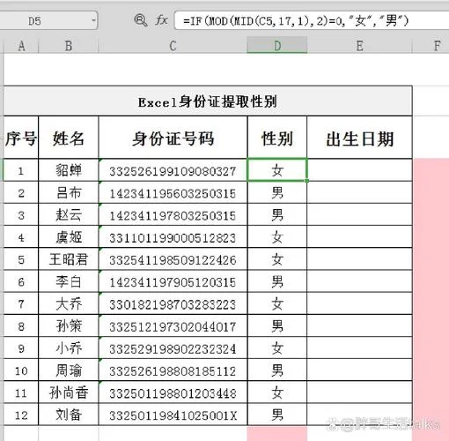Viewport: 449px width, 441px height.
Task: Click the name cell 虞姬
Action: (x=69, y=237)
